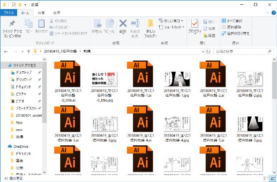Click the Copy icon in ribbon

click(x=29, y=24)
